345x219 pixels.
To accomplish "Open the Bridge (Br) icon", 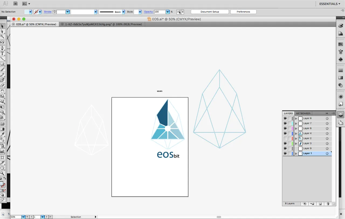I will tap(16, 4).
